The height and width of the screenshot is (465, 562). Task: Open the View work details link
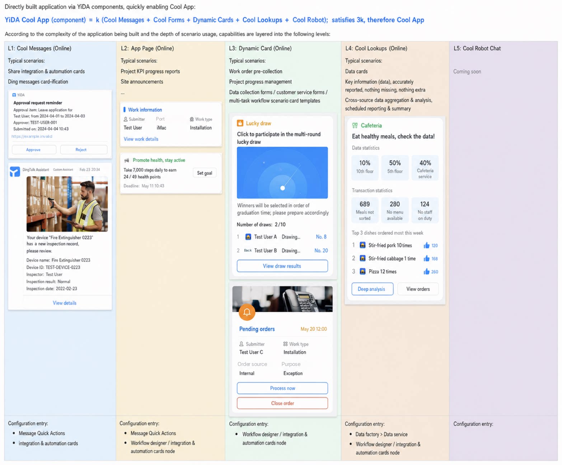coord(141,139)
